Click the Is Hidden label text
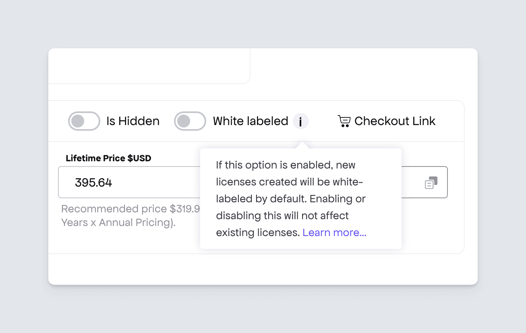 (133, 121)
